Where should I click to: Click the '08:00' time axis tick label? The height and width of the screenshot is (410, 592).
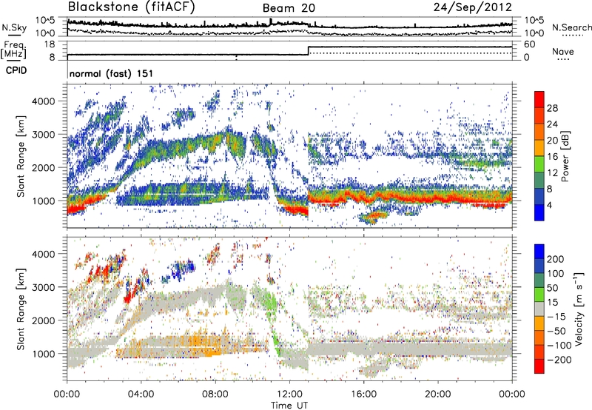(x=215, y=394)
